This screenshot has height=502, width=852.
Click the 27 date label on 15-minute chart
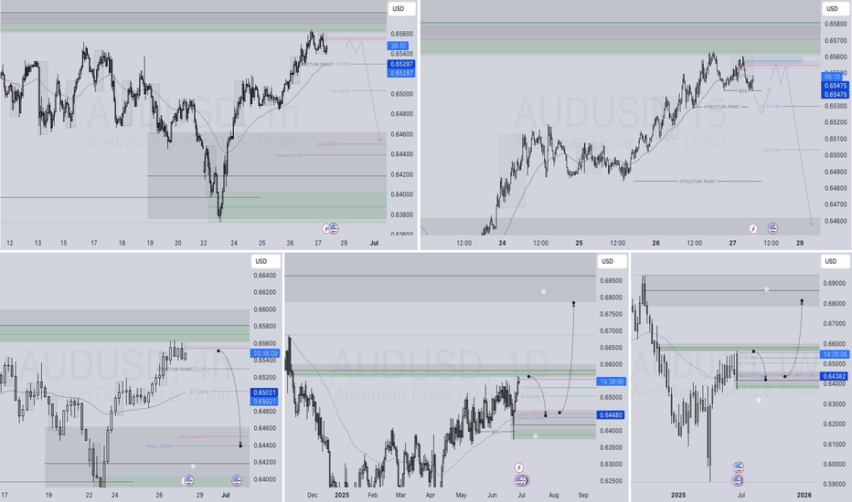[732, 243]
